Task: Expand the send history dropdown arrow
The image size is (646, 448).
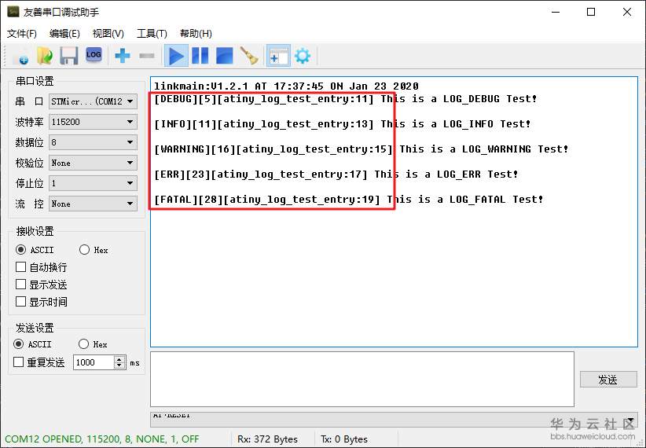Action: (x=631, y=420)
